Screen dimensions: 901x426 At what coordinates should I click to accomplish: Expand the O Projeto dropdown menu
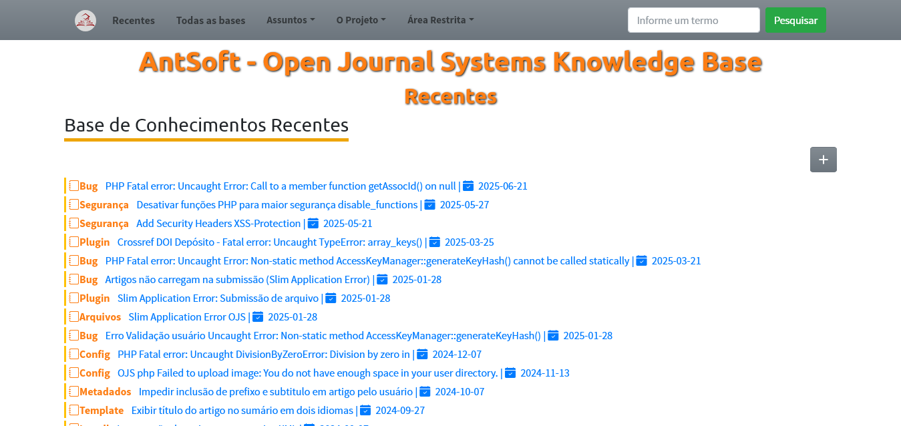coord(361,20)
